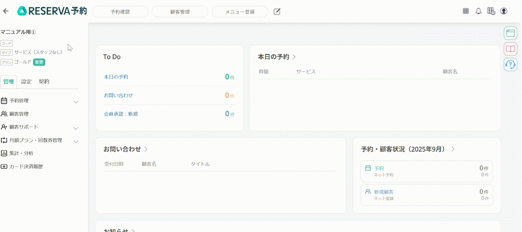Image resolution: width=522 pixels, height=232 pixels.
Task: Open カード決済履歴 menu item
Action: click(26, 166)
